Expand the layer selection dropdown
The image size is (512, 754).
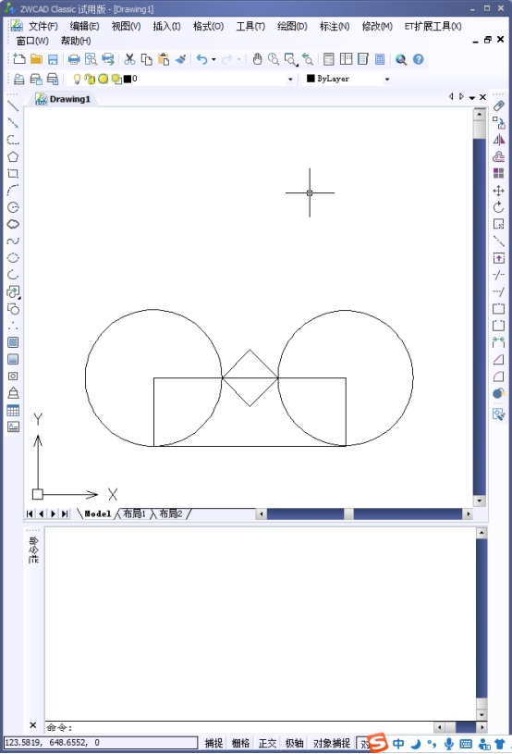290,79
